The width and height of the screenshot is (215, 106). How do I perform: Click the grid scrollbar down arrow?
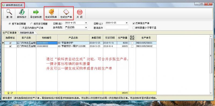coord(211,93)
